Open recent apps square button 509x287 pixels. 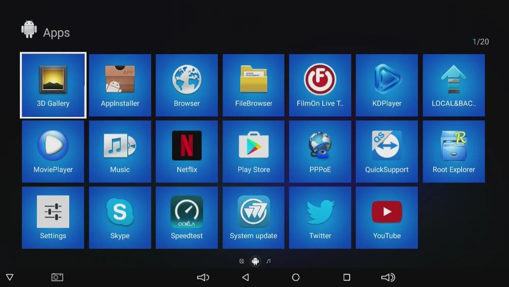(347, 277)
